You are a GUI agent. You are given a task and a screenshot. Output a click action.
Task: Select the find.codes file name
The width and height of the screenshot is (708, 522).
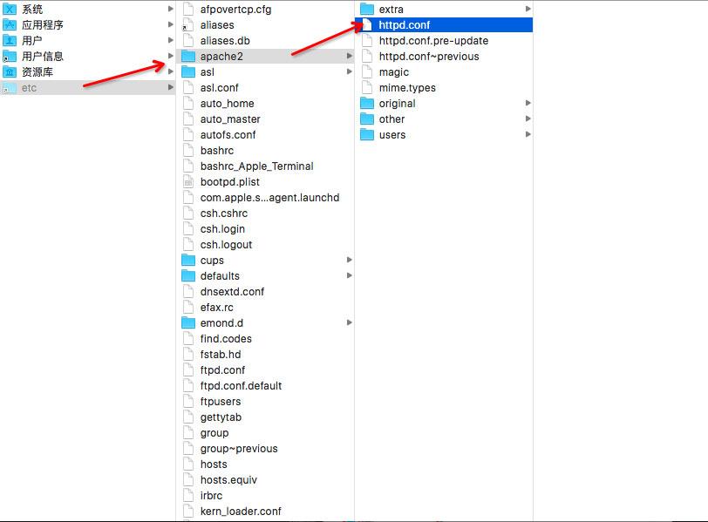[226, 339]
